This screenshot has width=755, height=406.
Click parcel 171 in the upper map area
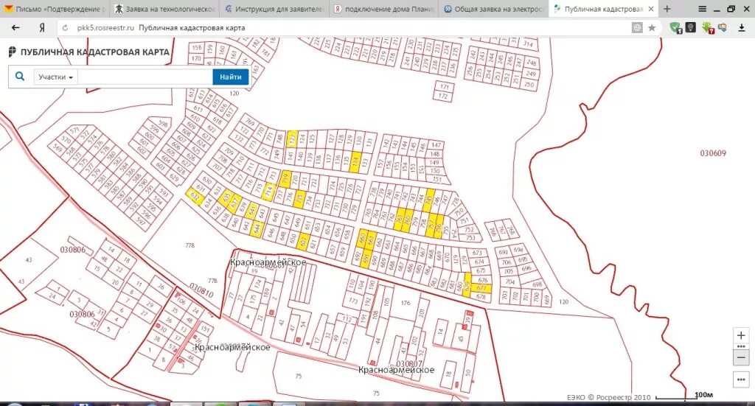click(x=444, y=87)
